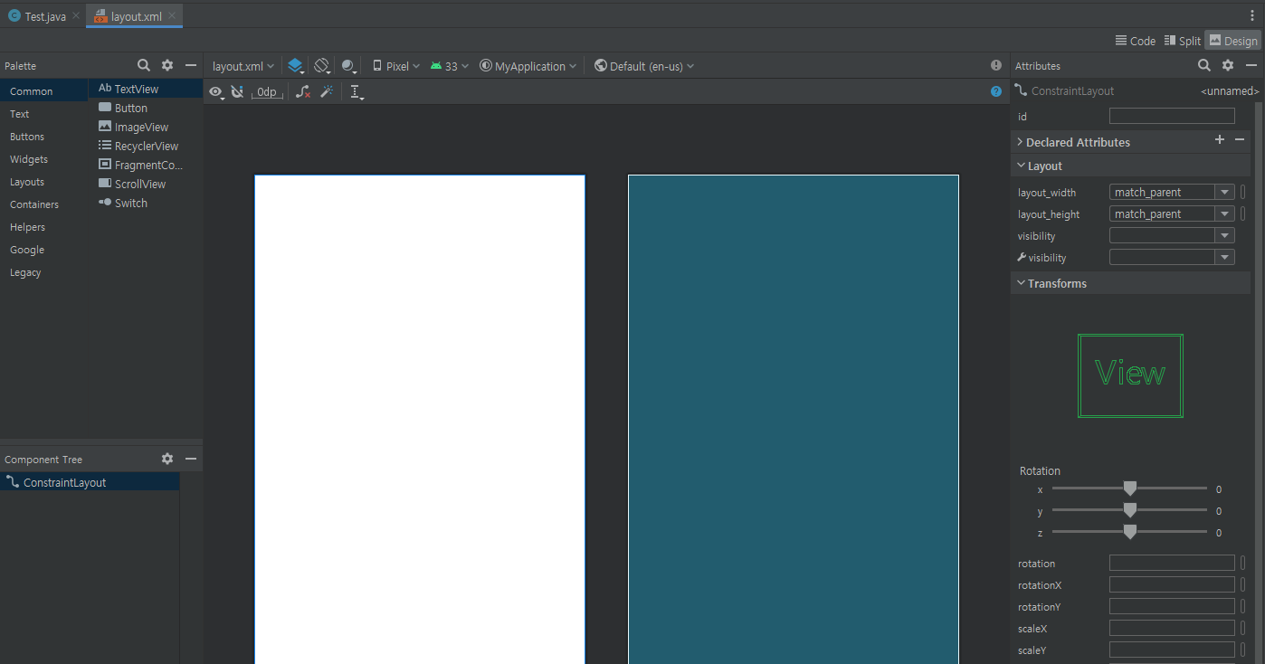Remove declared attribute with minus icon
The height and width of the screenshot is (664, 1265).
coord(1240,139)
